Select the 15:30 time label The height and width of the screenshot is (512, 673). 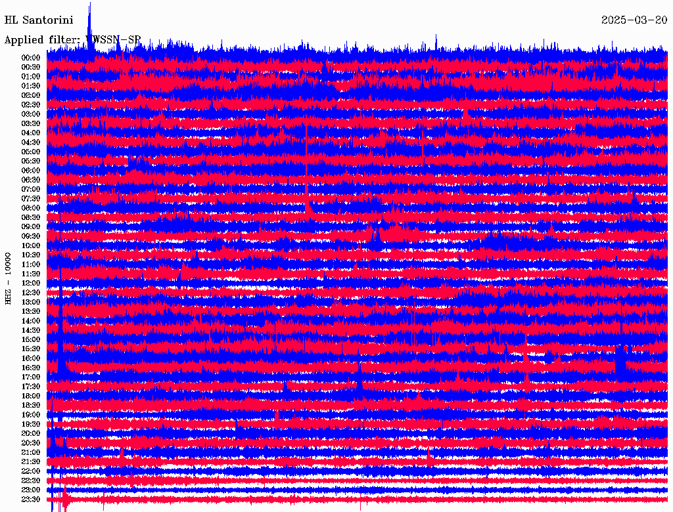click(31, 349)
